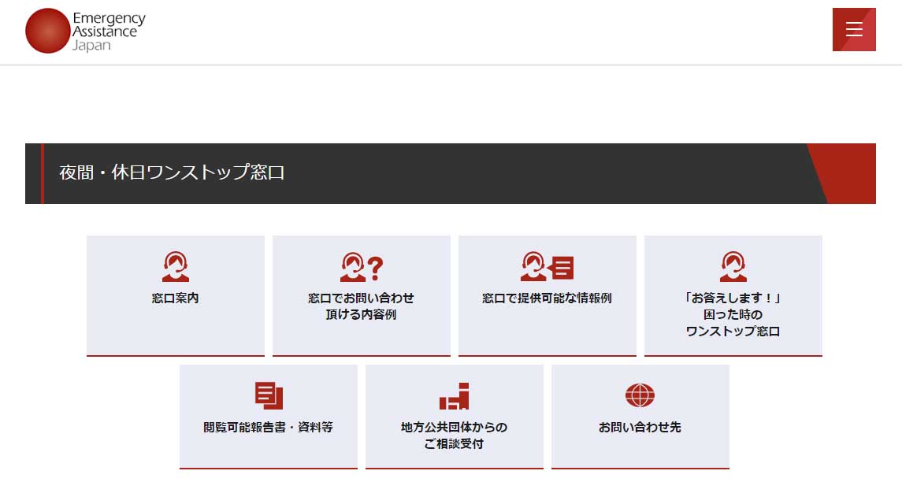Viewport: 902px width, 493px height.
Task: Click the Emergency Assistance Japan logo text
Action: [x=108, y=31]
